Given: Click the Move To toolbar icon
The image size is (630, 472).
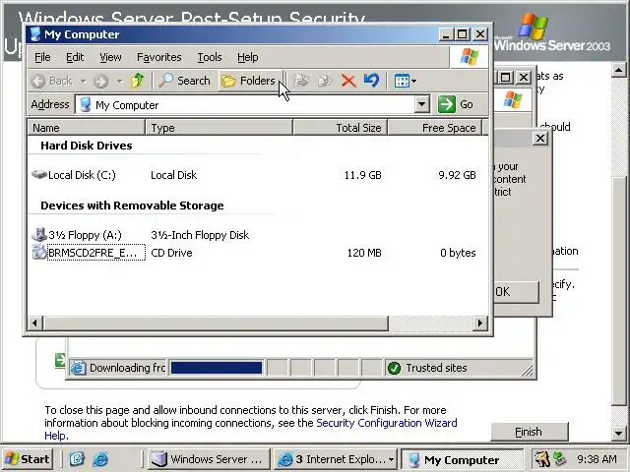Looking at the screenshot, I should 301,81.
